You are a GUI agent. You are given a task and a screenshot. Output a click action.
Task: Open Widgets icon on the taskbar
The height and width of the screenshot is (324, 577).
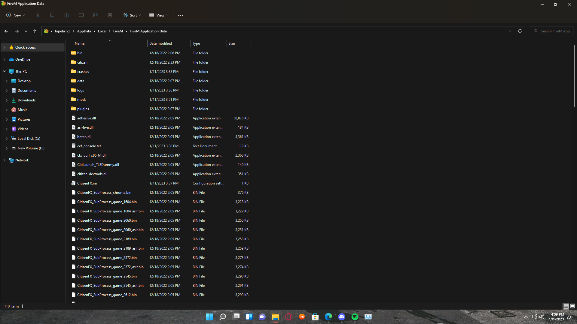point(249,317)
